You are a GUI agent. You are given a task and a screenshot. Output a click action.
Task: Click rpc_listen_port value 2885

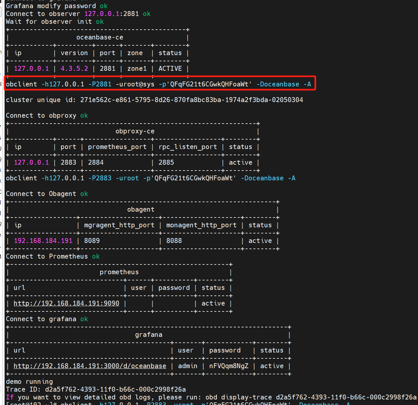tap(166, 162)
